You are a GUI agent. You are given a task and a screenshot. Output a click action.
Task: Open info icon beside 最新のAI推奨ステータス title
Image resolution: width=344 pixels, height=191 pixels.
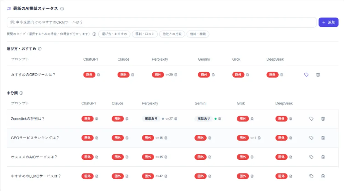(x=62, y=9)
